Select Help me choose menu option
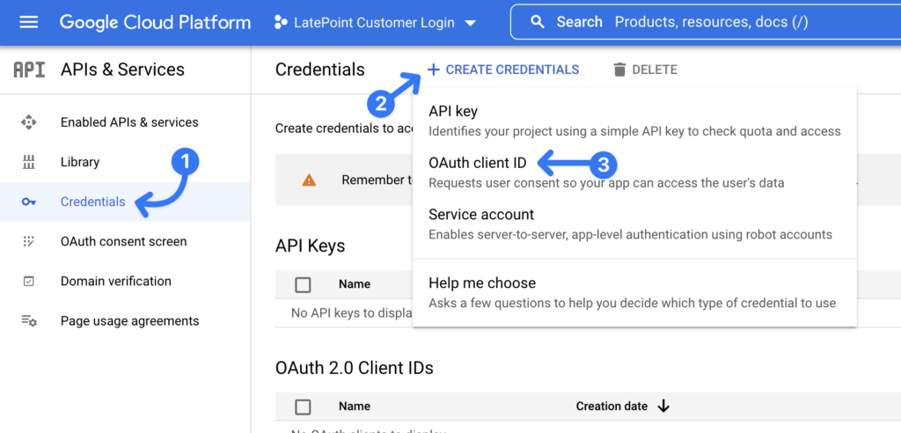901x433 pixels. pyautogui.click(x=634, y=292)
